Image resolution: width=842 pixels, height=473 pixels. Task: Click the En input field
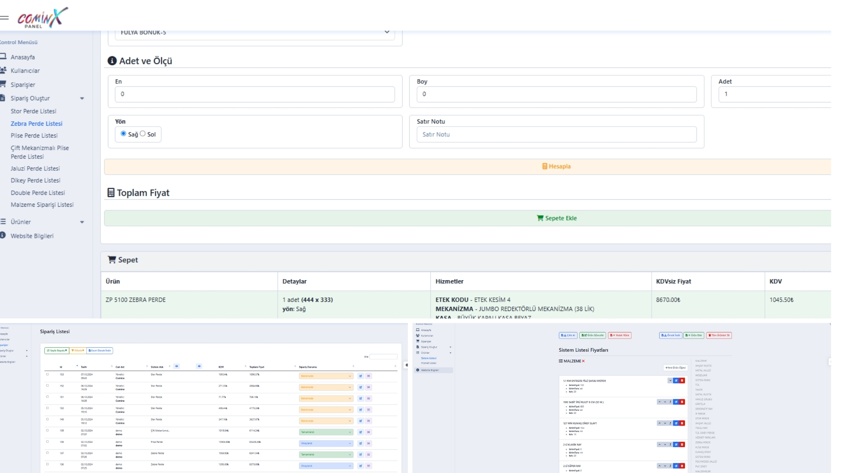[x=255, y=94]
